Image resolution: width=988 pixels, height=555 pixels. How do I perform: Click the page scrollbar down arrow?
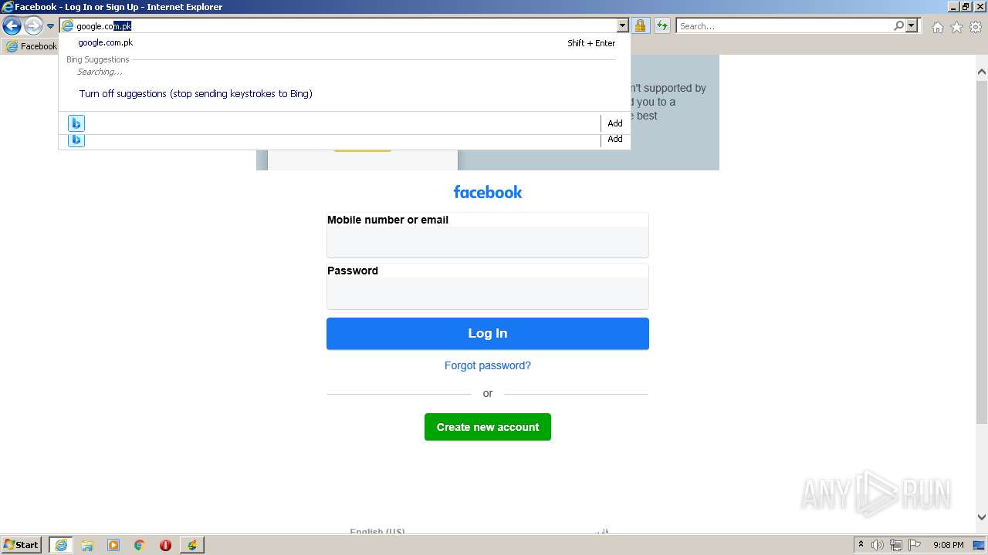click(981, 517)
